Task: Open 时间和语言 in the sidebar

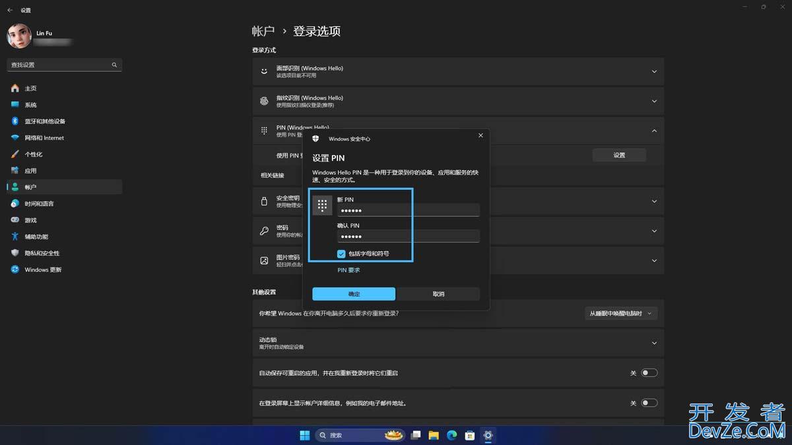Action: (x=65, y=204)
